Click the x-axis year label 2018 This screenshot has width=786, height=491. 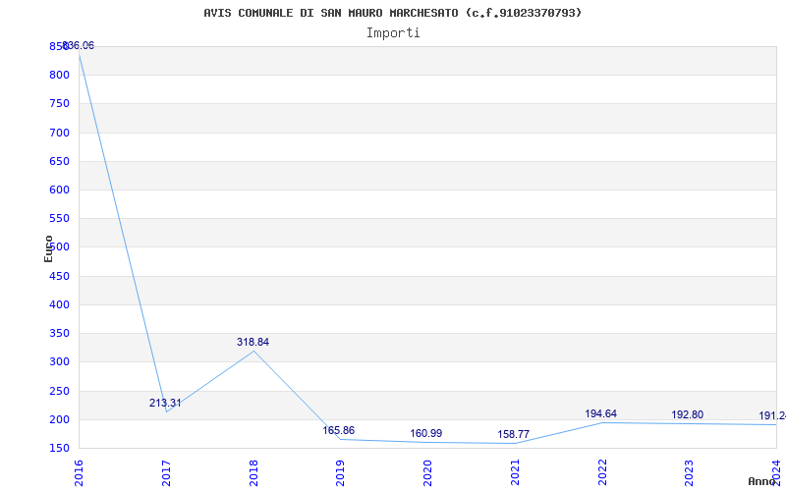tap(253, 473)
